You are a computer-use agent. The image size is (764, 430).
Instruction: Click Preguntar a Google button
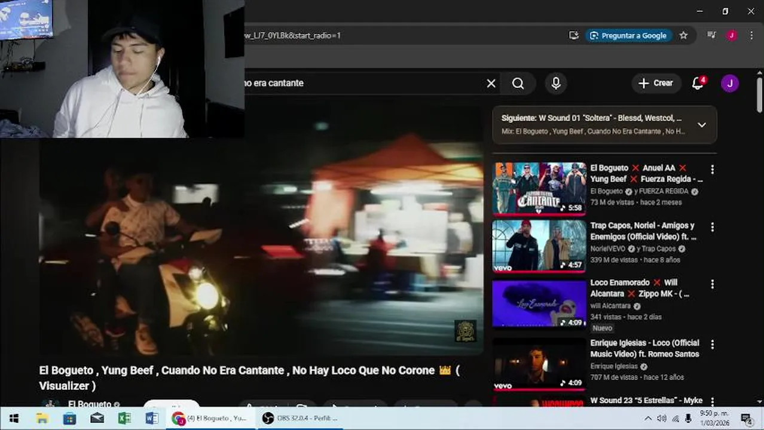tap(628, 35)
